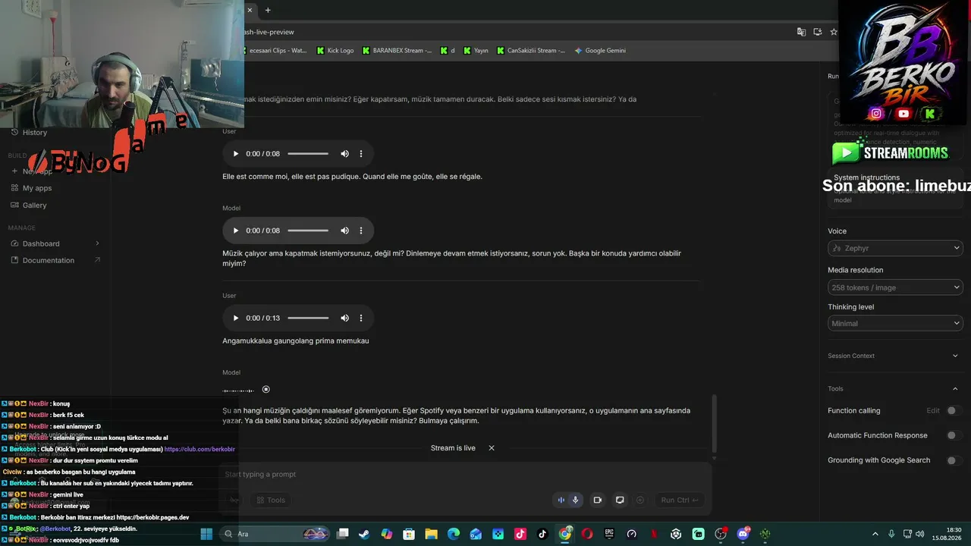Open options menu for 0:13 audio clip

(361, 318)
